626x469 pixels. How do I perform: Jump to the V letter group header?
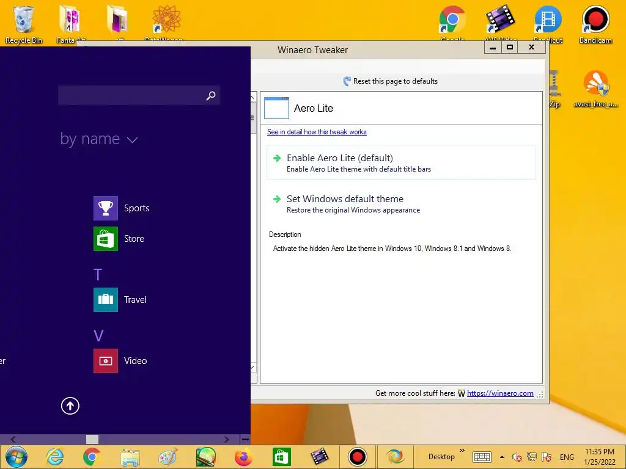tap(98, 335)
